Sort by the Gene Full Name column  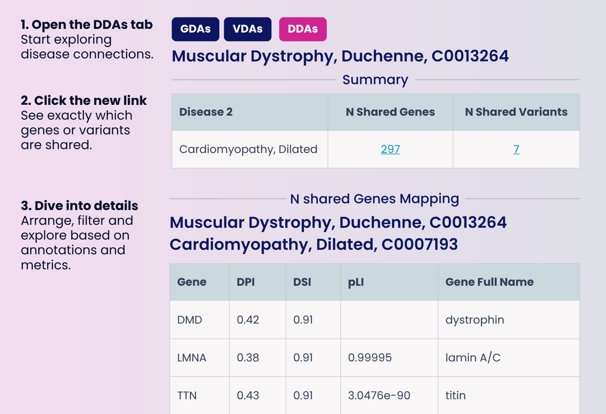[x=489, y=282]
